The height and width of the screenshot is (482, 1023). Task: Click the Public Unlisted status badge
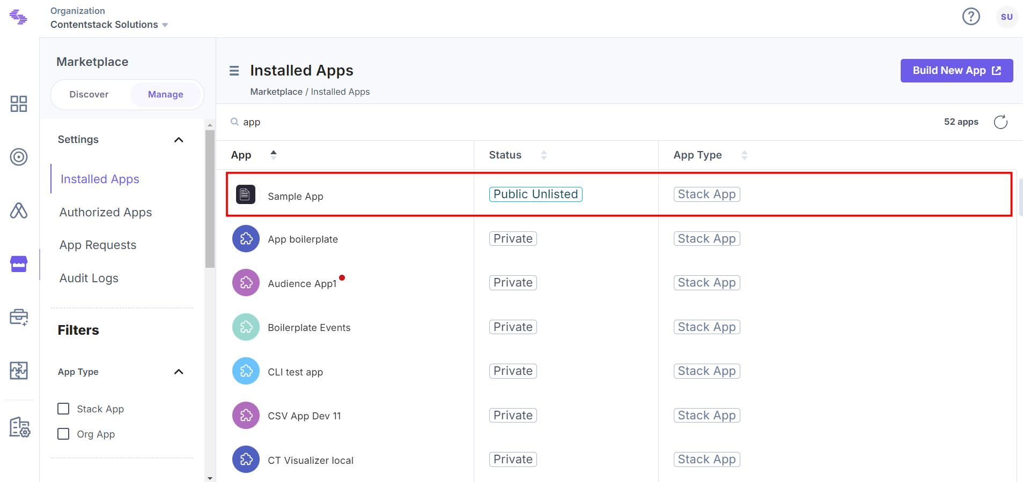click(x=535, y=194)
